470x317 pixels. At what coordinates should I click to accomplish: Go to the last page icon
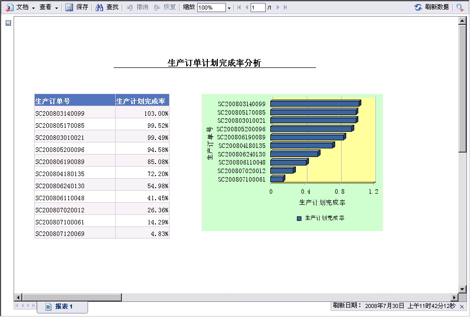pos(285,7)
